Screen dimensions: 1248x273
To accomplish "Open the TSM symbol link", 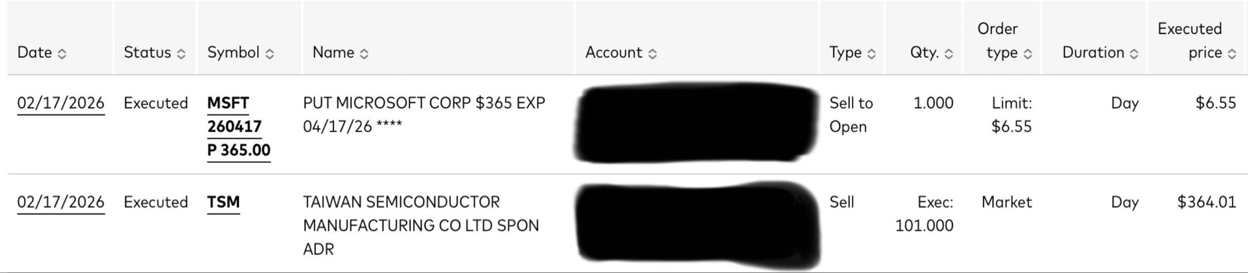I will tap(223, 202).
